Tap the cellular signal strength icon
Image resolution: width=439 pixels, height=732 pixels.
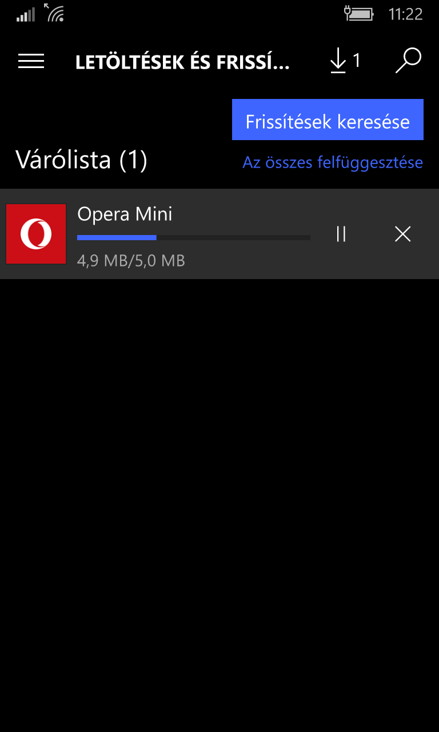click(x=26, y=14)
